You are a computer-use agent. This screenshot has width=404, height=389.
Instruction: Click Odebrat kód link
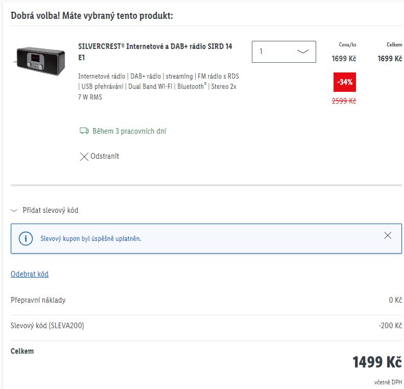coord(30,274)
